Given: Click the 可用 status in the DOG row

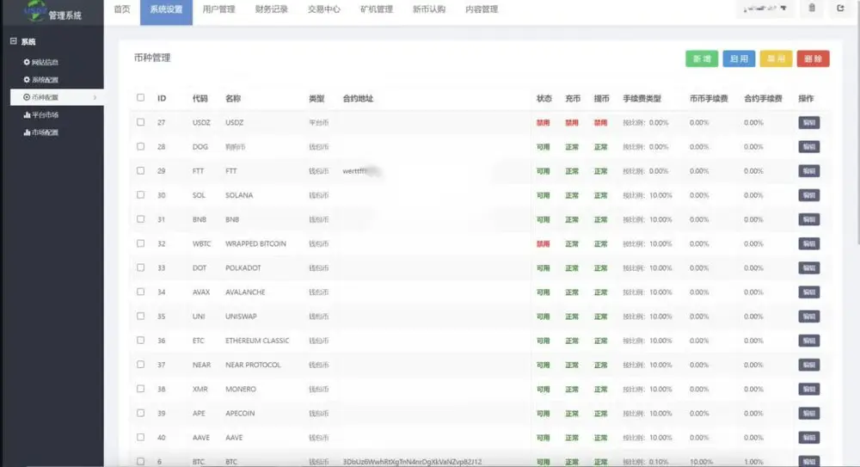Looking at the screenshot, I should pyautogui.click(x=543, y=147).
